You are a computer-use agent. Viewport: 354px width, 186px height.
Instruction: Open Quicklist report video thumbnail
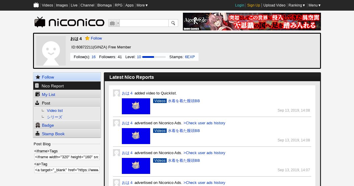[x=136, y=106]
